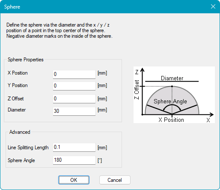220x190 pixels.
Task: Click the [°] unit next to Sphere Angle
Action: click(x=100, y=160)
